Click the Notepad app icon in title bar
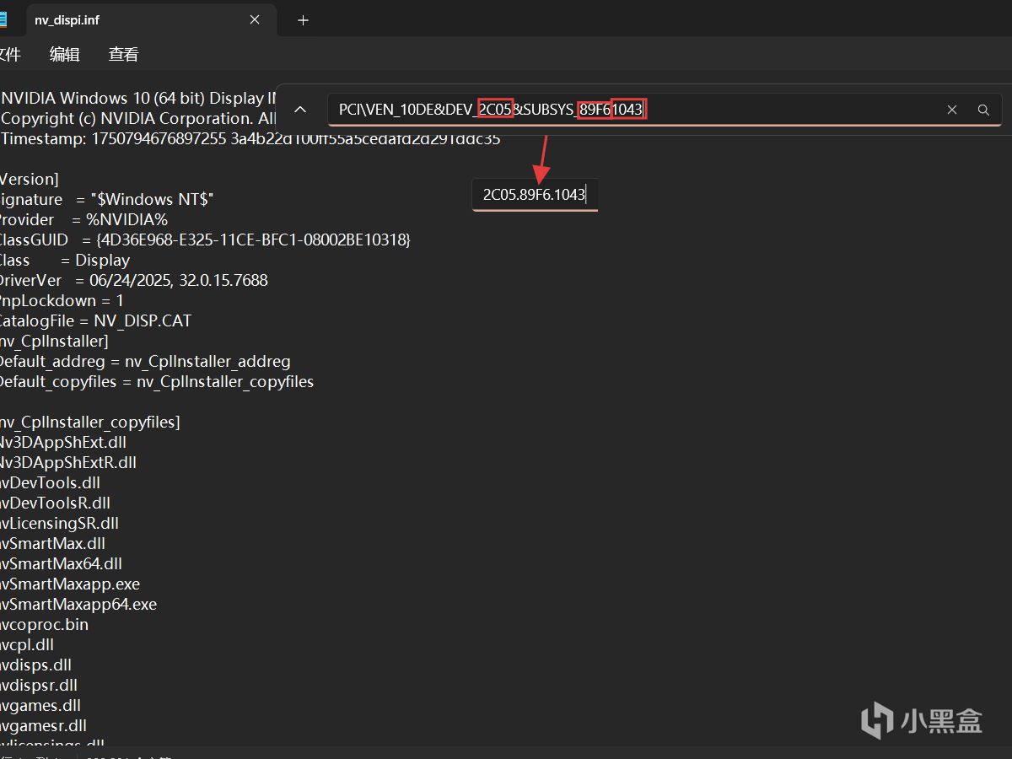Screen dimensions: 1012x759 tap(3, 19)
